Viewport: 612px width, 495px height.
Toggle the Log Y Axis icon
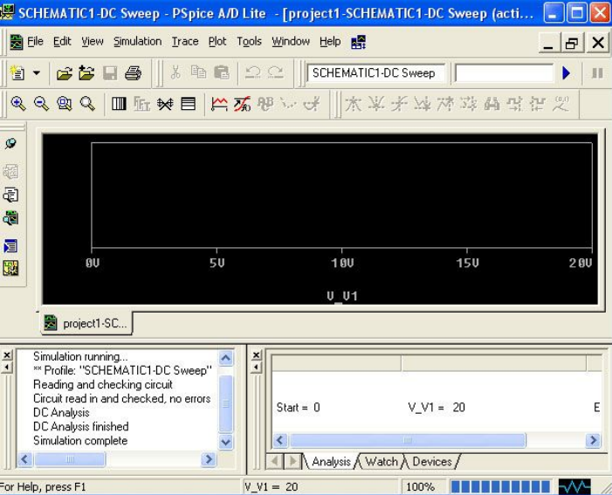point(188,104)
